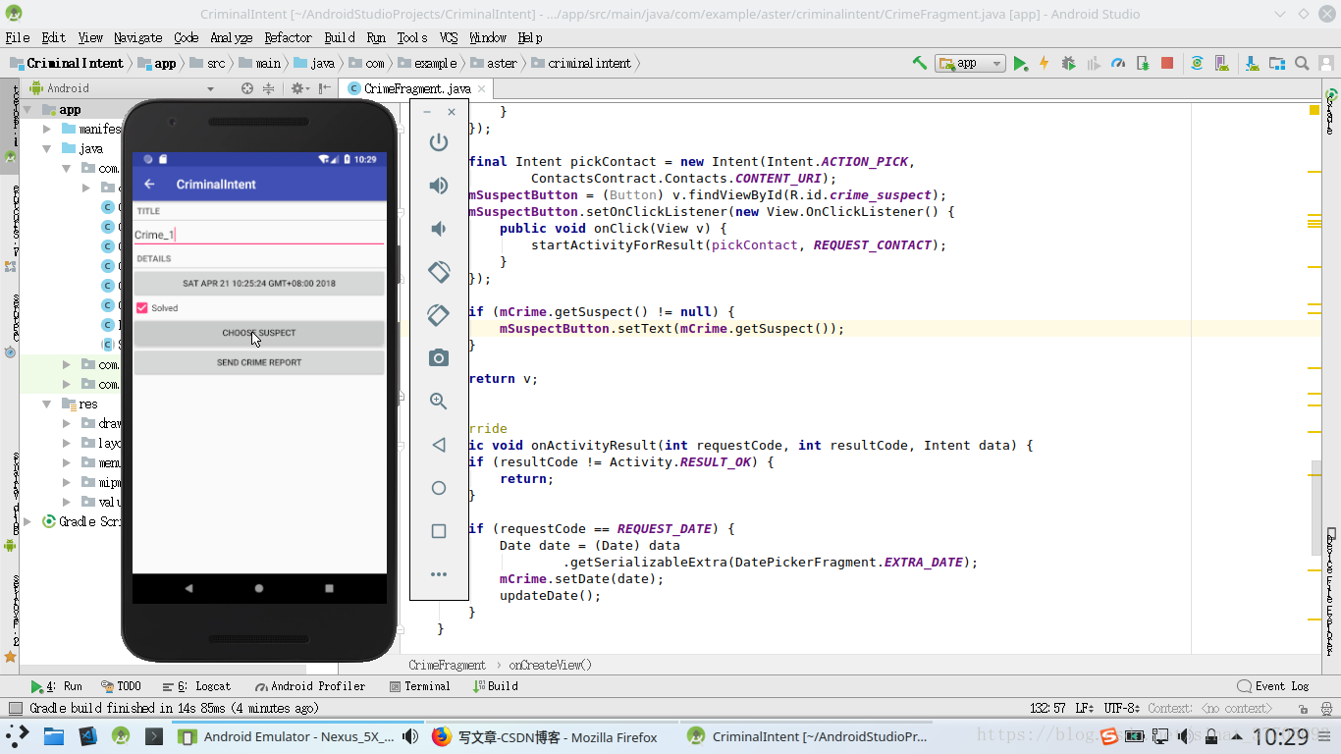Viewport: 1341px width, 754px height.
Task: Click emulator home circle in side toolbar
Action: pos(439,488)
